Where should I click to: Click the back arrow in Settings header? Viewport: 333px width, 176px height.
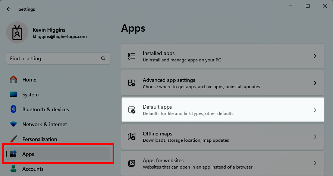[9, 9]
